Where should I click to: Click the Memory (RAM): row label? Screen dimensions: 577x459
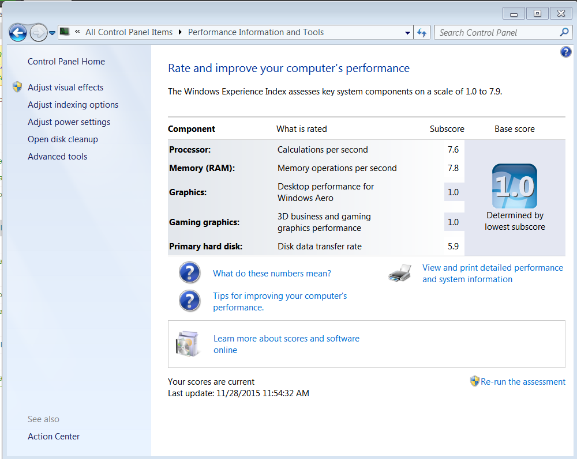click(202, 168)
